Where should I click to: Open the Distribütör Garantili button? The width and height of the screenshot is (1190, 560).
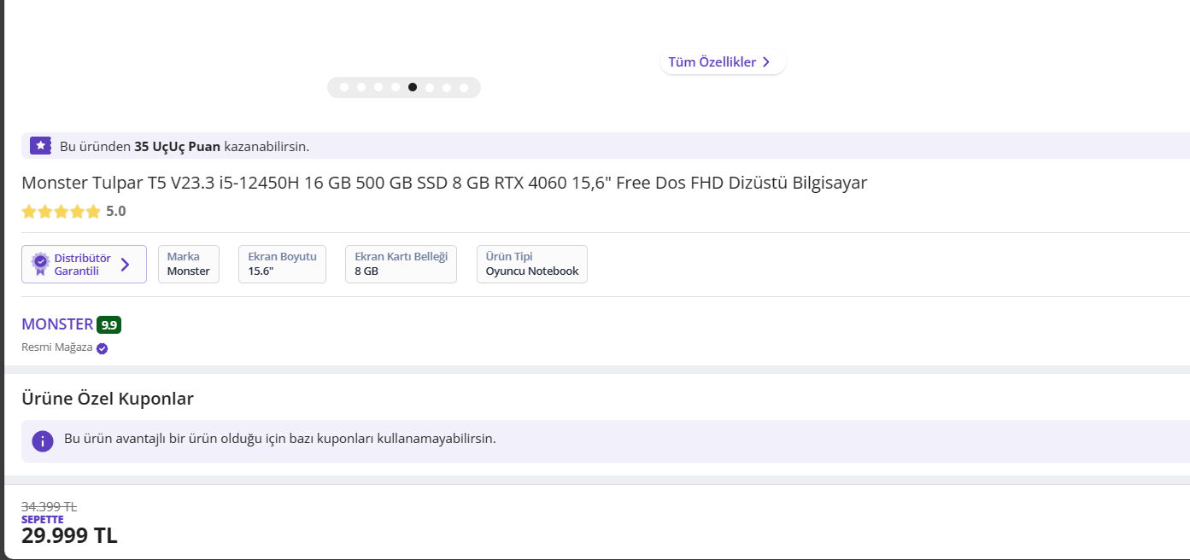[x=84, y=265]
